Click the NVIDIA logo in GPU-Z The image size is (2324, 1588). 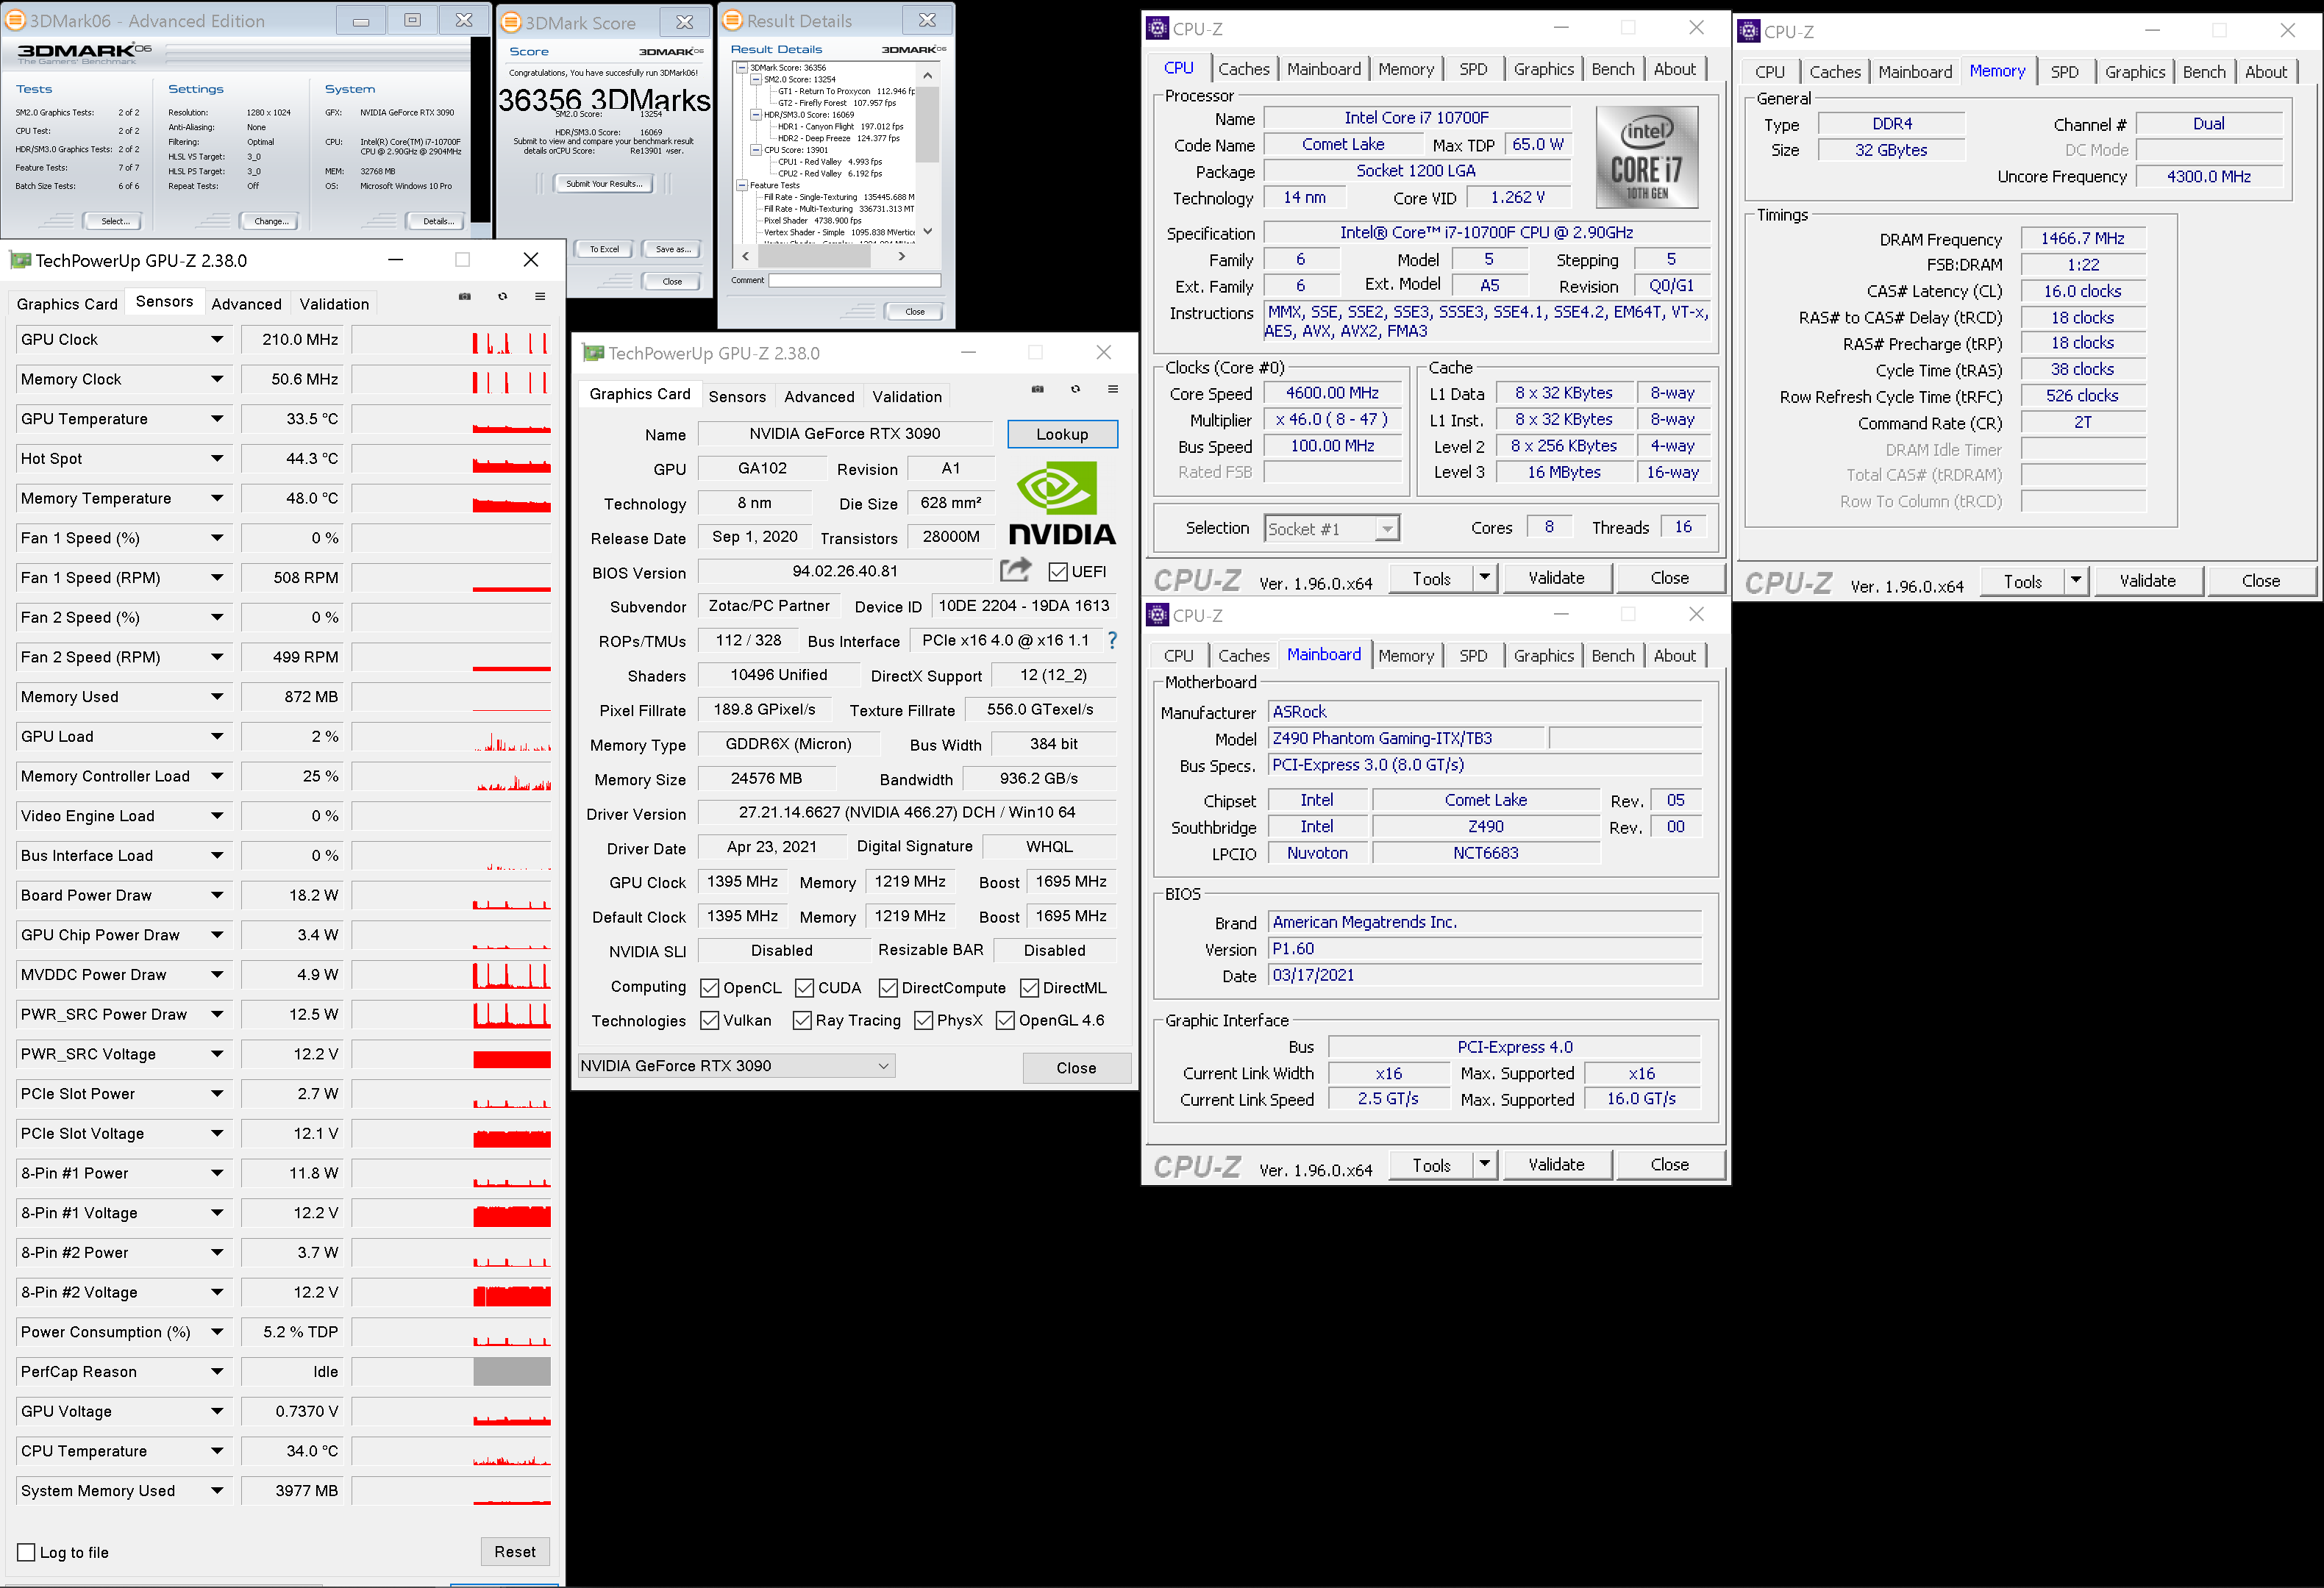[1061, 504]
